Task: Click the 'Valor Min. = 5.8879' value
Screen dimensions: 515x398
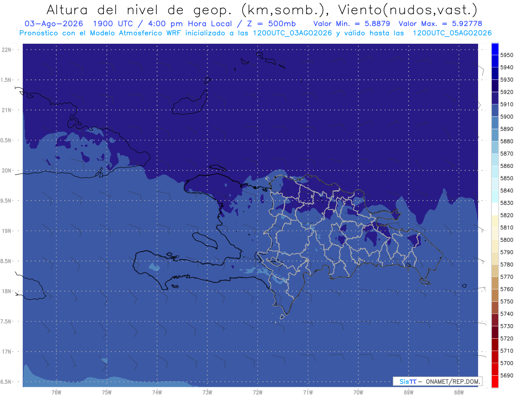Action: tap(351, 24)
